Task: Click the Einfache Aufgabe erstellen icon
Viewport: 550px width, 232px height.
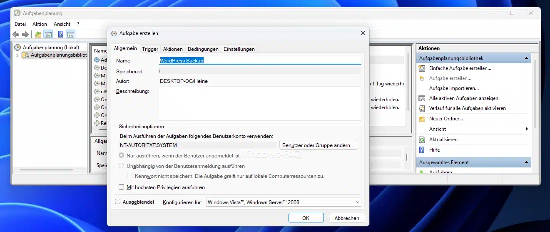Action: [x=422, y=68]
